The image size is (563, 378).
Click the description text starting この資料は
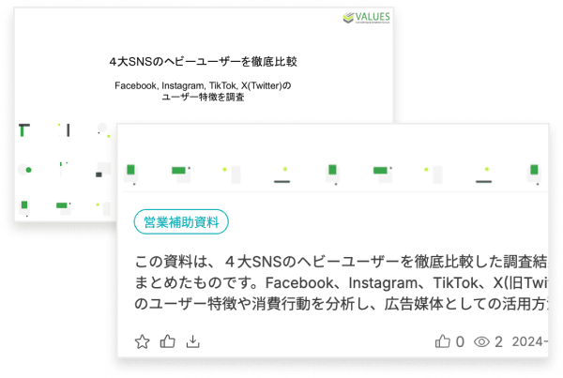pyautogui.click(x=342, y=282)
